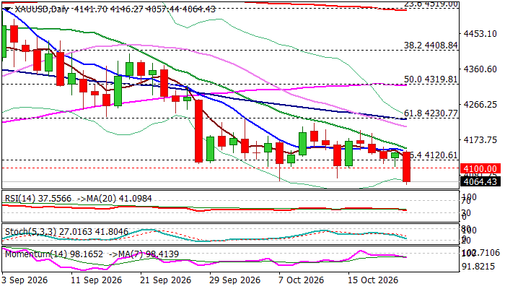Click the 23.6 4519.00 Fibonacci label
The width and height of the screenshot is (505, 289).
pyautogui.click(x=431, y=4)
